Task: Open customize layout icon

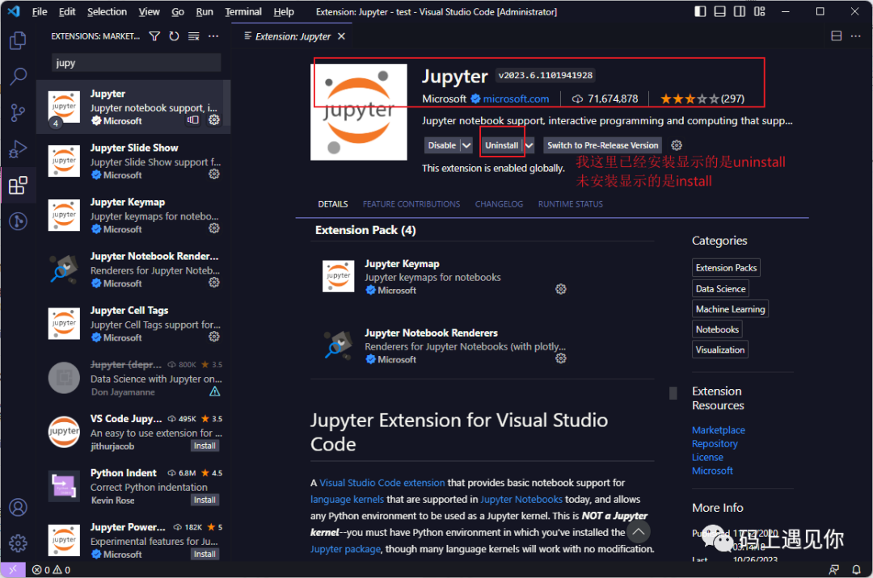Action: (x=759, y=11)
